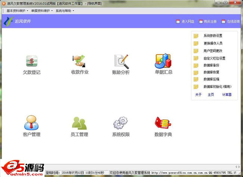The width and height of the screenshot is (243, 177).
Task: Open the 单据汇总 chart icon
Action: (x=163, y=61)
